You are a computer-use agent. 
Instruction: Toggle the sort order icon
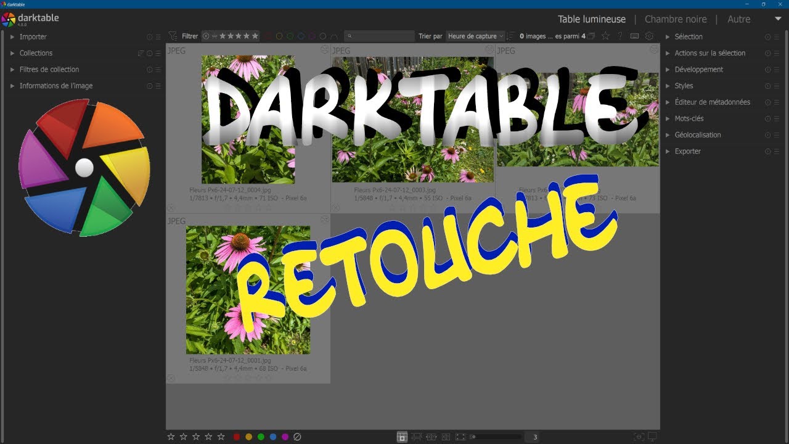pos(512,36)
